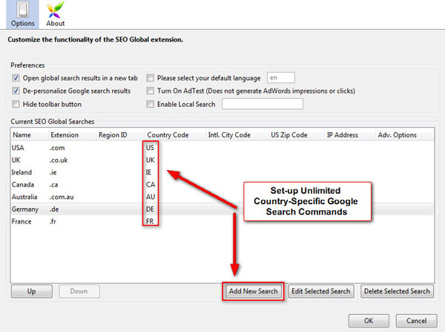Image resolution: width=445 pixels, height=332 pixels.
Task: Enable Turn On AdTest checkbox
Action: pos(150,91)
